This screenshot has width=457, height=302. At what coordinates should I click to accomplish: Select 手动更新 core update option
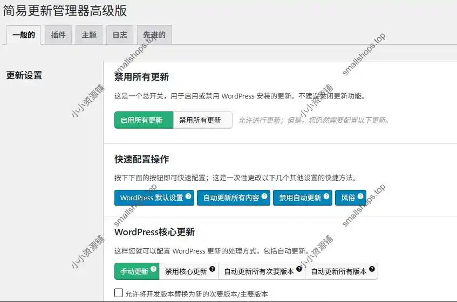[137, 271]
